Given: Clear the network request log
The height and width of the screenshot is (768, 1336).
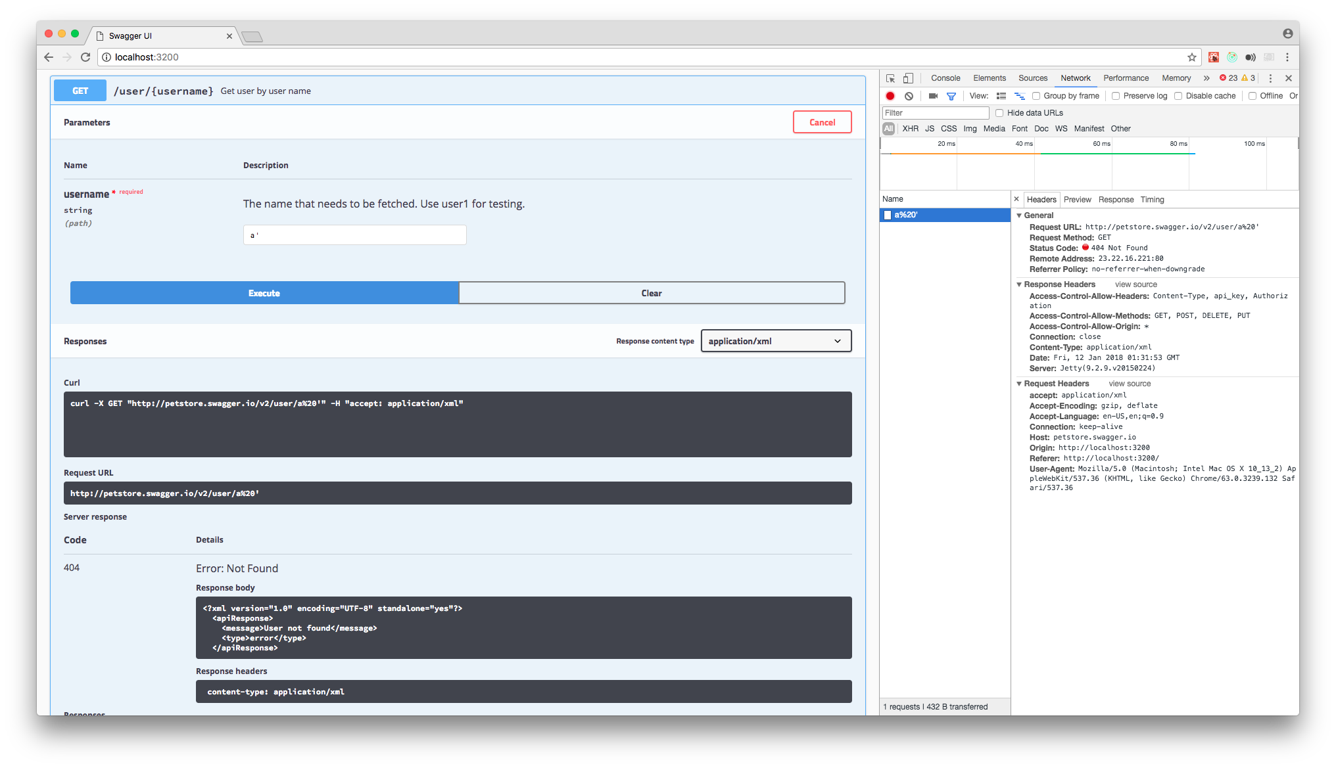Looking at the screenshot, I should (x=909, y=96).
